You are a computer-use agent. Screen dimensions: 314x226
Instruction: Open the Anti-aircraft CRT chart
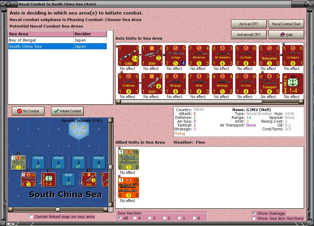coord(249,35)
